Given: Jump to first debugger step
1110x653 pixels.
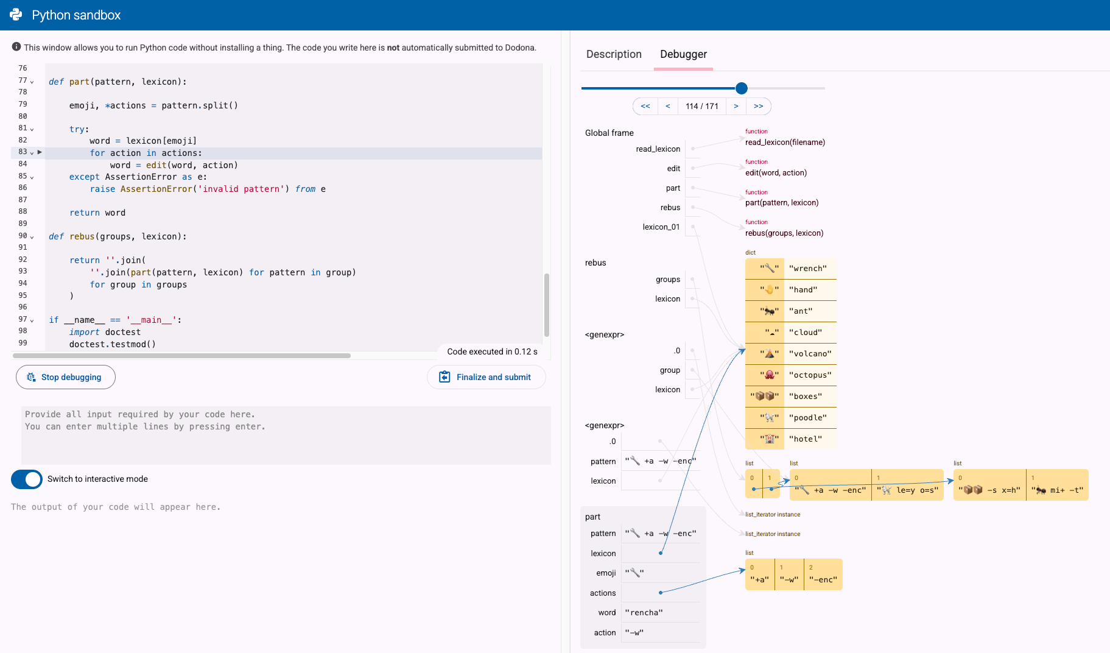Looking at the screenshot, I should click(x=645, y=106).
